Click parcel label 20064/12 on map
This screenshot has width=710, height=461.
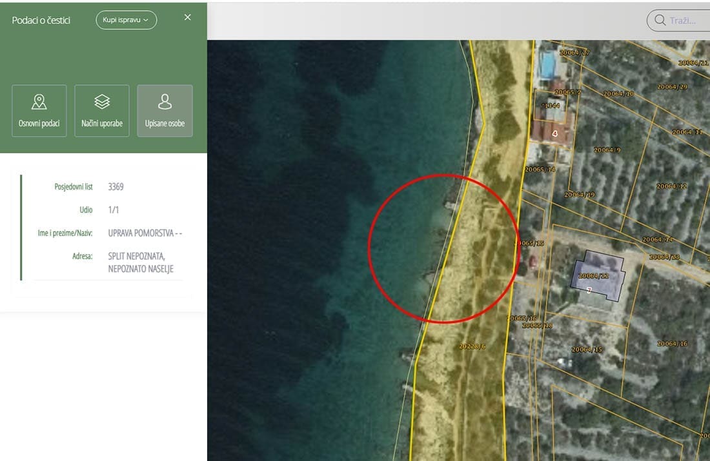(x=672, y=186)
